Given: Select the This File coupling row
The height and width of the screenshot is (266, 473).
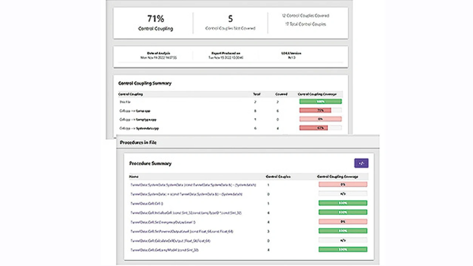Looking at the screenshot, I should 125,102.
